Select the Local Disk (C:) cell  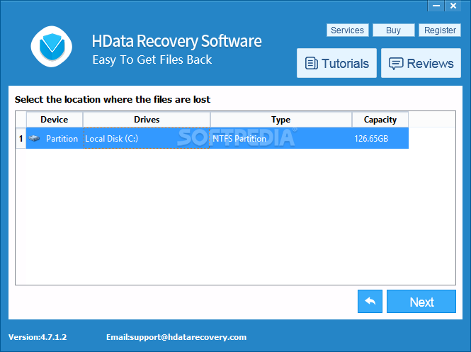point(147,138)
